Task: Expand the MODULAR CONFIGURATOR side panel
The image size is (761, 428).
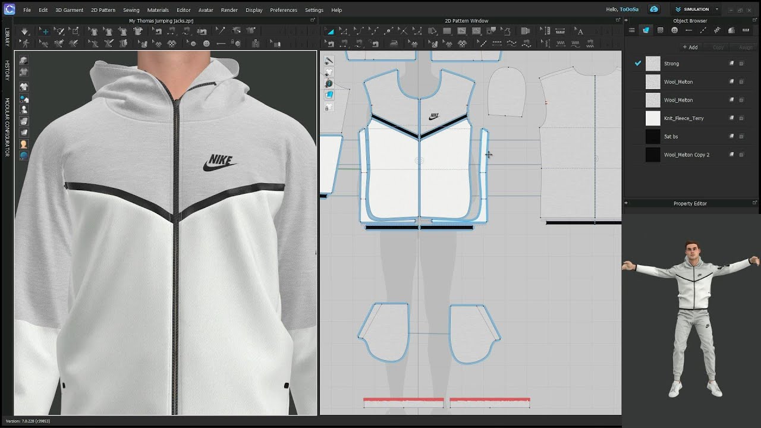Action: (x=7, y=127)
